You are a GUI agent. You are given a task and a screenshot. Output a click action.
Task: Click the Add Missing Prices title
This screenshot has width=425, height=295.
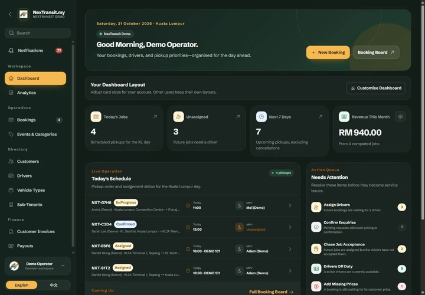pyautogui.click(x=341, y=284)
